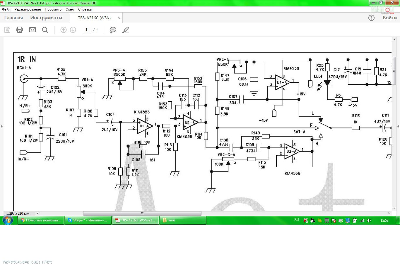Screen dimensions: 400x265
Task: Go to previous page arrow
Action: 63,30
